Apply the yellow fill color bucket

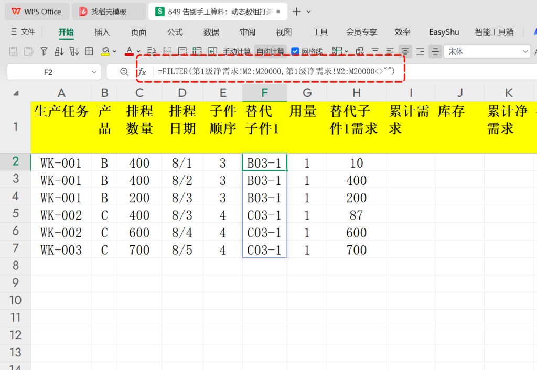pos(105,51)
